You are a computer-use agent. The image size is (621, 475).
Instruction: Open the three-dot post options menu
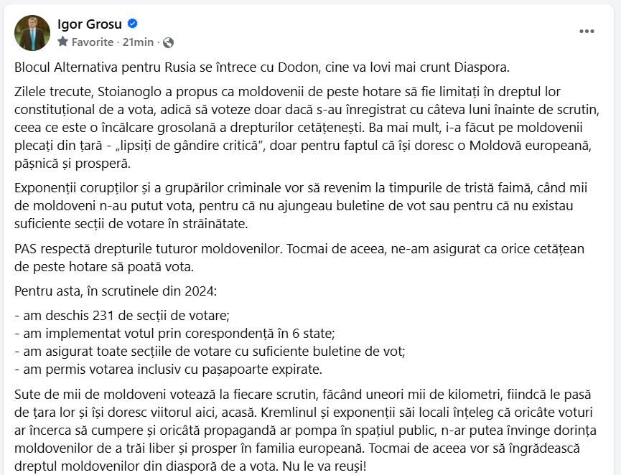pos(587,32)
